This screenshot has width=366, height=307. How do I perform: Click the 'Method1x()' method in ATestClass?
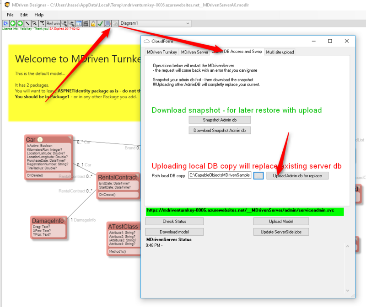coord(118,252)
